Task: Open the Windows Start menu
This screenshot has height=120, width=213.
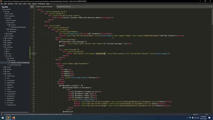Action: point(3,118)
